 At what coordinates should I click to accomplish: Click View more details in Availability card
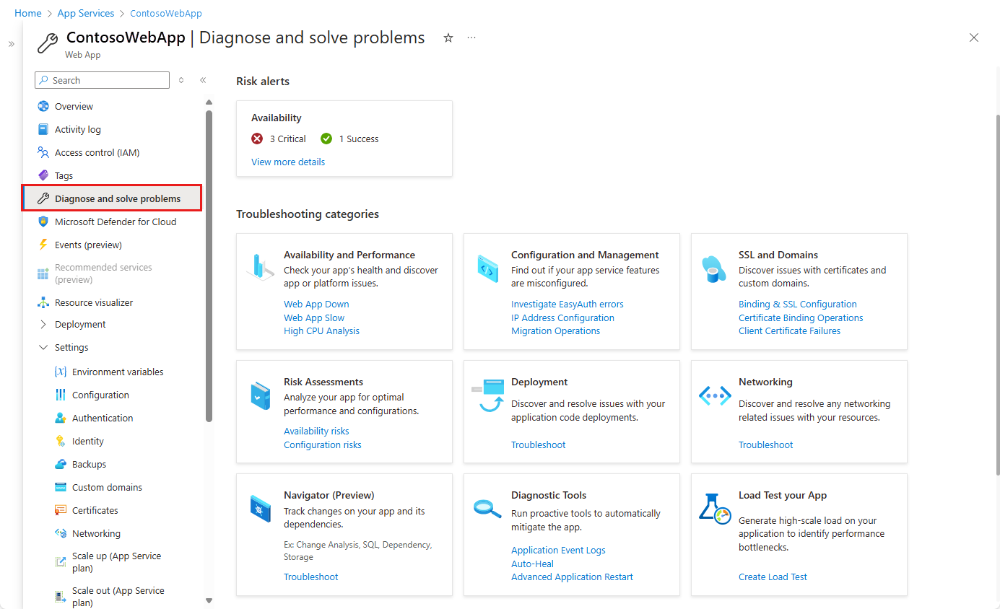pos(288,162)
